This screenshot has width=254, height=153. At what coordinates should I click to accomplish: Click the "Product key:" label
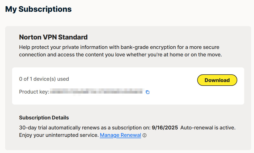coord(34,92)
